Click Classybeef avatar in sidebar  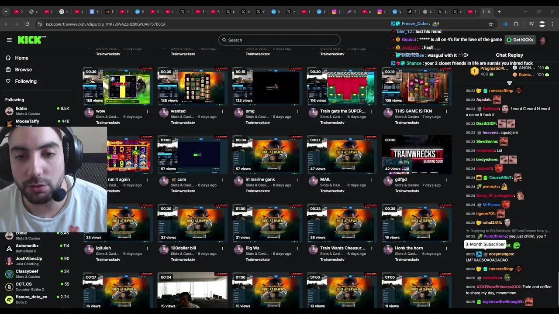tap(9, 274)
